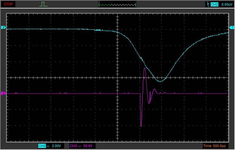Click the CH3 coupling symbol
The image size is (235, 150).
pyautogui.click(x=79, y=146)
